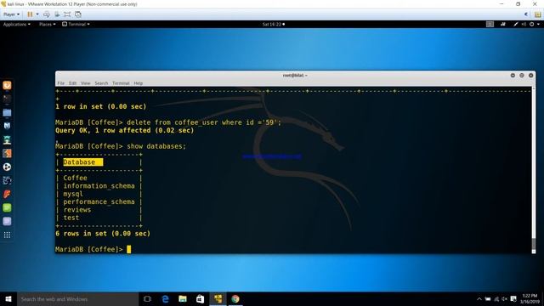Expand the power options arrow beside pause
Screen dimensions: 544x306
(37, 14)
